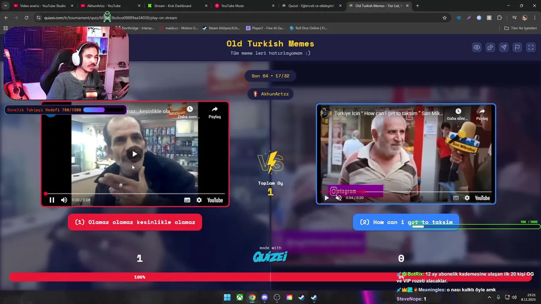Viewport: 541px width, 304px height.
Task: Click the copy link icon in Quizei header
Action: tap(490, 47)
